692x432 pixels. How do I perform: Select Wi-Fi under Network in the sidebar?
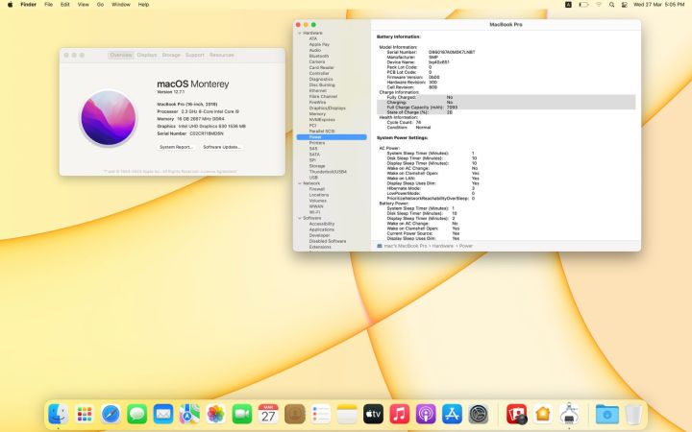tap(314, 212)
